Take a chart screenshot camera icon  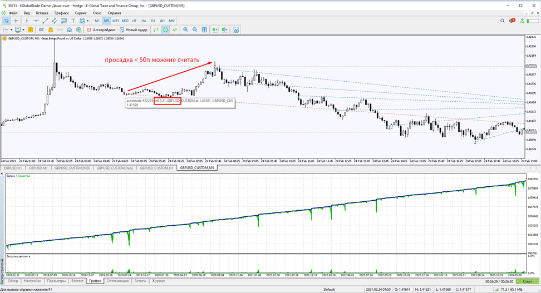pos(236,30)
